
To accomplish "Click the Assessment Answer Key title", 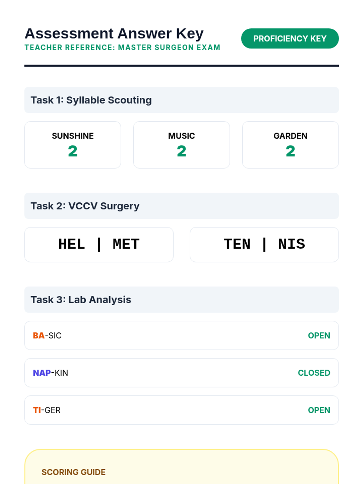I will pyautogui.click(x=114, y=33).
